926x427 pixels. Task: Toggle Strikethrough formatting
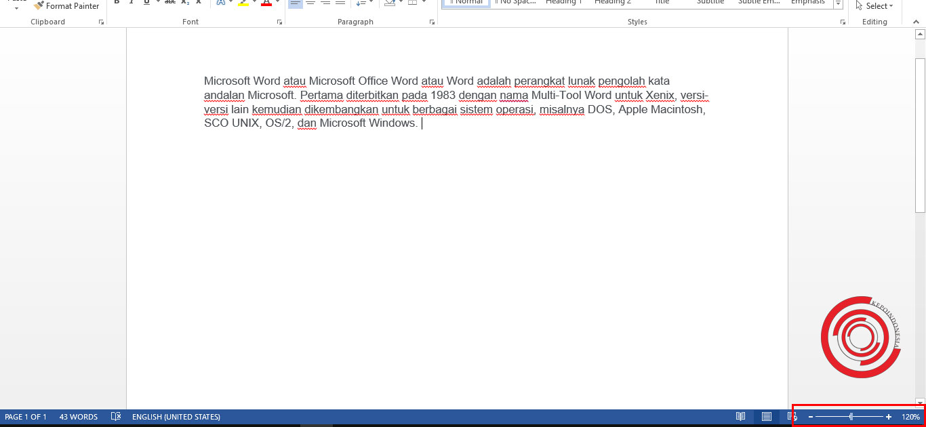tap(170, 3)
